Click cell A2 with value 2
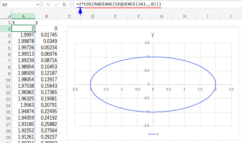 [23, 29]
